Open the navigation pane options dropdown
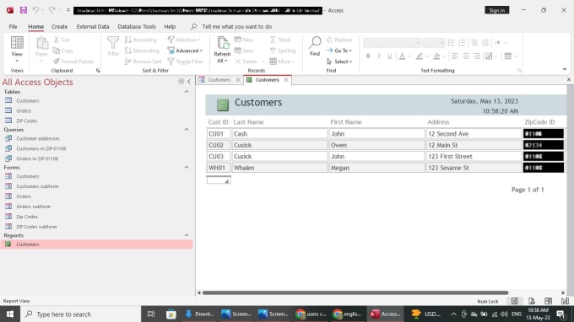 tap(181, 82)
